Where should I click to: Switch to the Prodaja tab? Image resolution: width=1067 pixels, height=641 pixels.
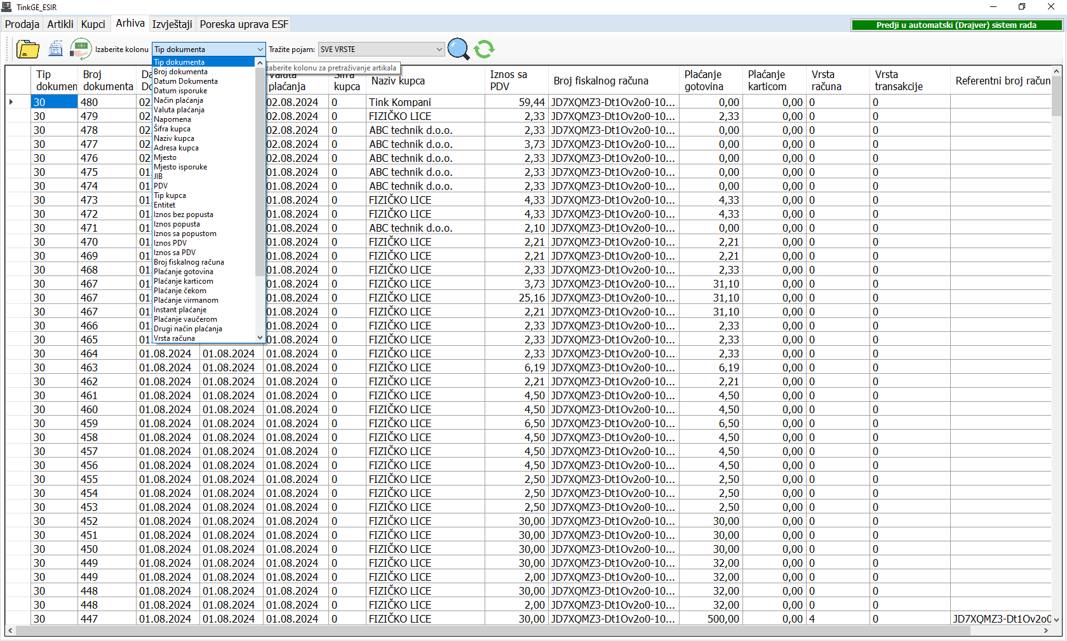pyautogui.click(x=22, y=24)
